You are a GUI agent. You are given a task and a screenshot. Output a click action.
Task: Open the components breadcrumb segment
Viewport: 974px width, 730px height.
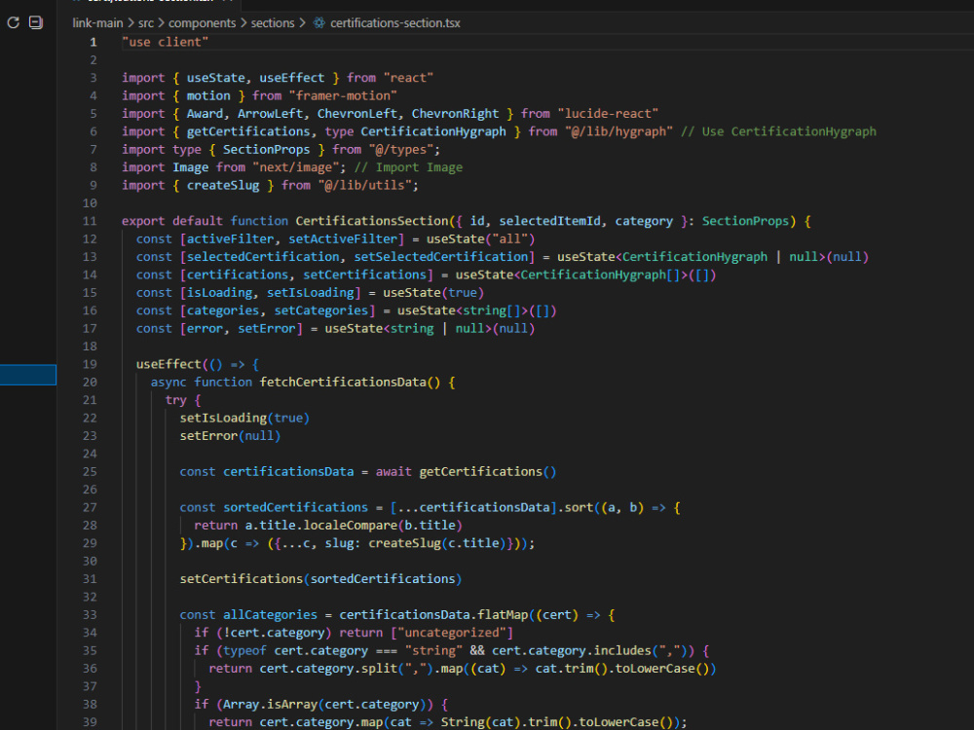(202, 23)
